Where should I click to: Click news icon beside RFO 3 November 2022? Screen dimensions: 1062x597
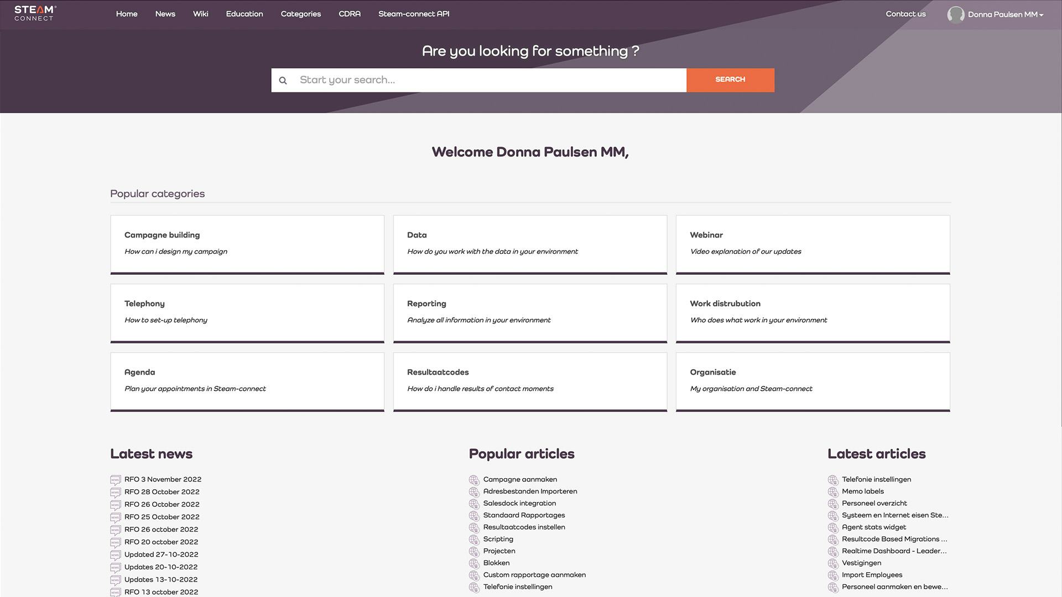(x=115, y=480)
